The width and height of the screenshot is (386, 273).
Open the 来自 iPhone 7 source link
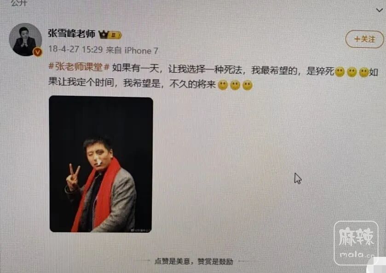132,51
